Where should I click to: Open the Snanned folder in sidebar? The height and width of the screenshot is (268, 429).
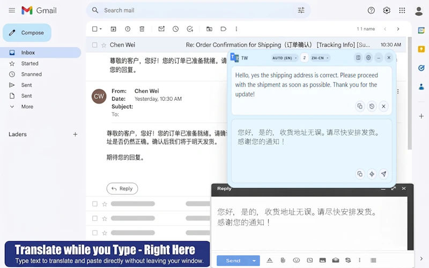(31, 75)
